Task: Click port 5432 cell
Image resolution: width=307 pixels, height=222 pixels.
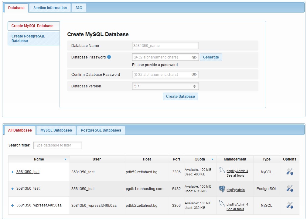Action: [x=176, y=189]
